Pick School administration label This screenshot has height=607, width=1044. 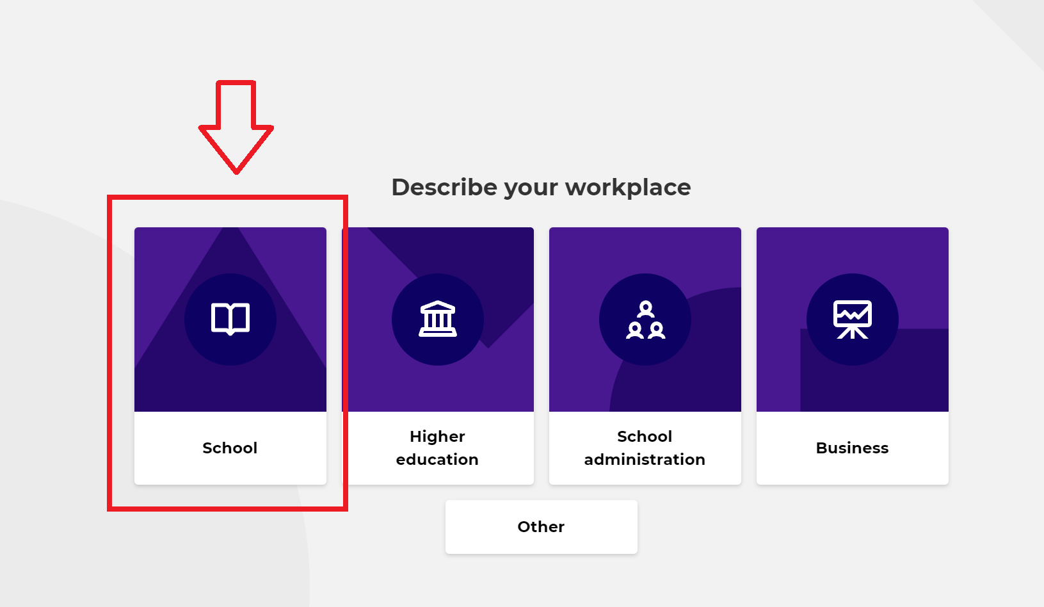[x=645, y=448]
